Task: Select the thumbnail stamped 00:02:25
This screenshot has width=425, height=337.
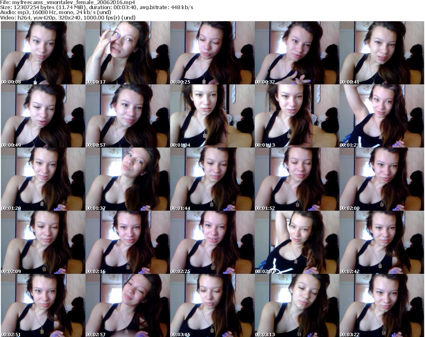Action: click(212, 242)
